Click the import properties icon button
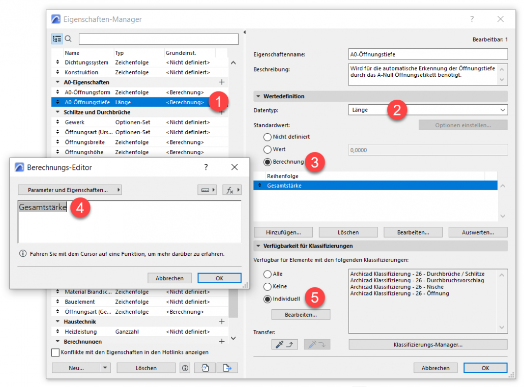This screenshot has width=524, height=387. click(x=206, y=368)
